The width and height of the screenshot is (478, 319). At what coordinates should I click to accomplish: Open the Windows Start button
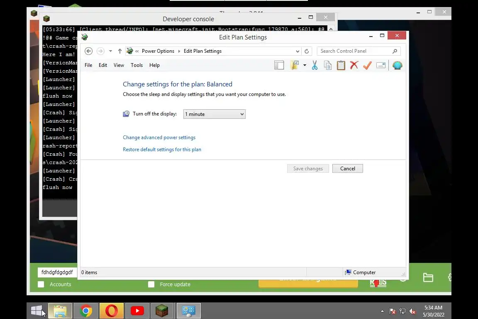(37, 311)
